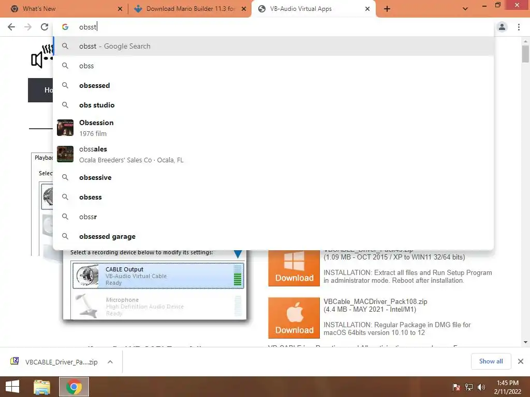Image resolution: width=530 pixels, height=397 pixels.
Task: Click the network tray icon
Action: pyautogui.click(x=469, y=387)
